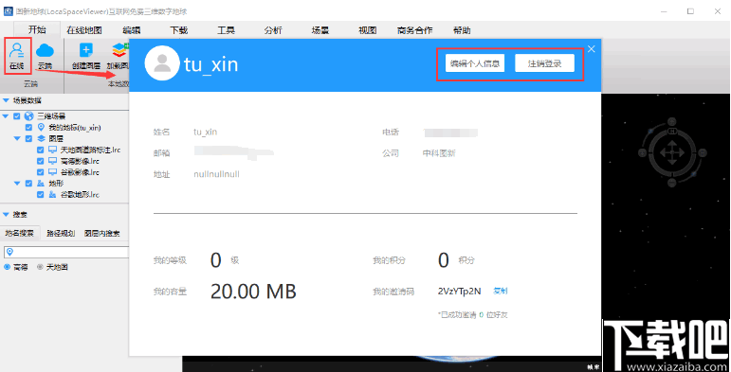731x372 pixels.
Task: Click the left pan arrow in navigation compass
Action: [663, 152]
